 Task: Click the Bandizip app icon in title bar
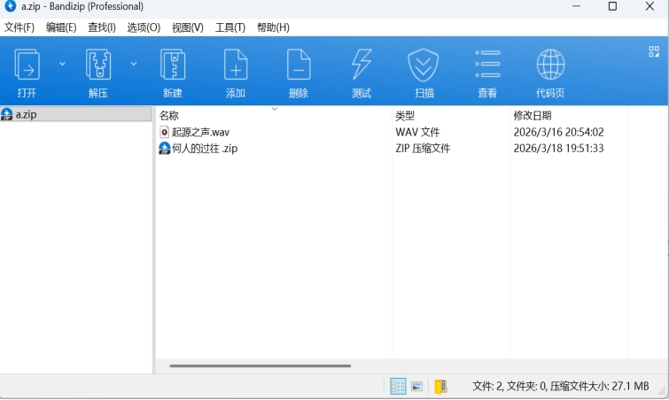point(10,6)
